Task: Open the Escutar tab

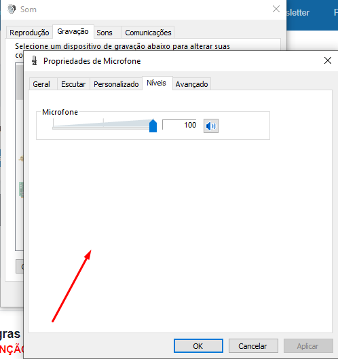Action: click(x=73, y=84)
